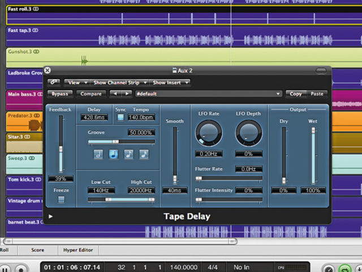Go to previous preset arrow
362x272 pixels.
point(115,94)
